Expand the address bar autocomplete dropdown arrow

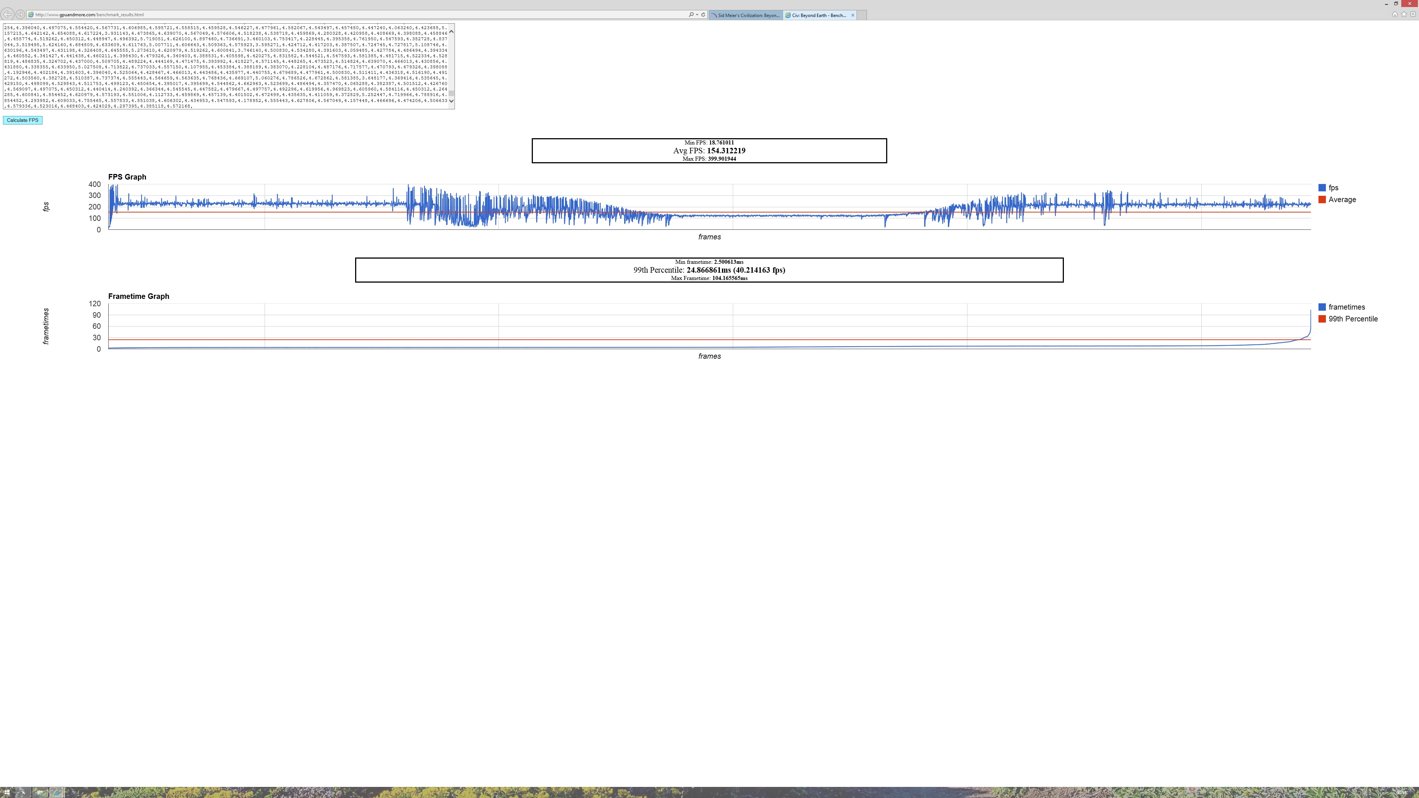697,15
